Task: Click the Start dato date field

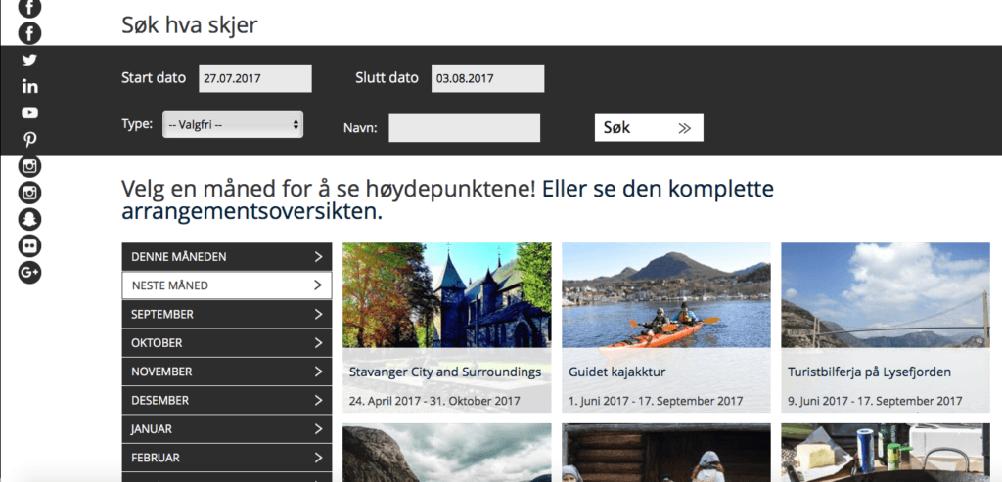Action: [255, 78]
